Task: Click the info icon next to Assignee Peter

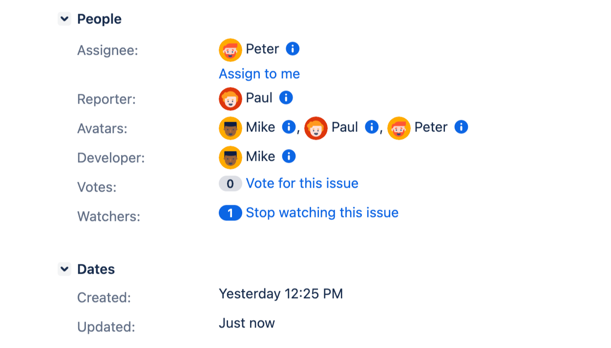Action: pos(292,49)
